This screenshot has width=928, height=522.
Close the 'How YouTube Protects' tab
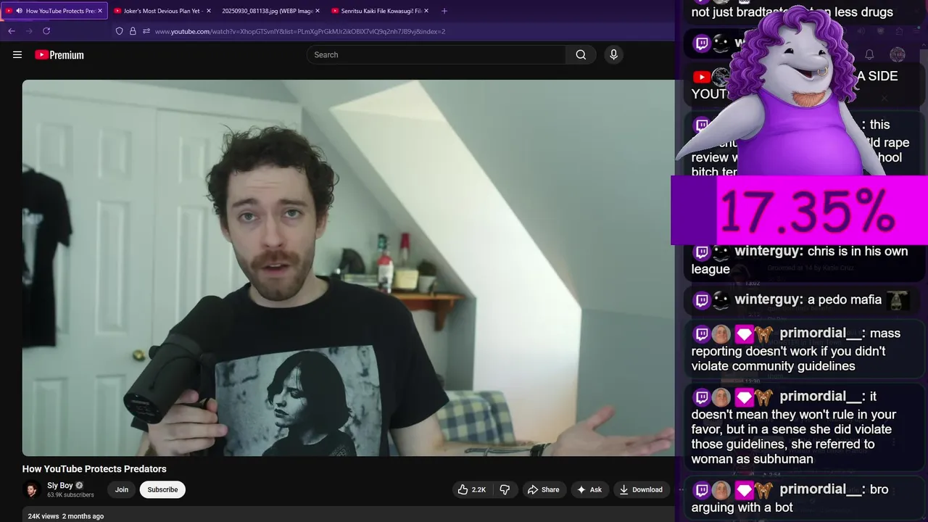click(100, 11)
